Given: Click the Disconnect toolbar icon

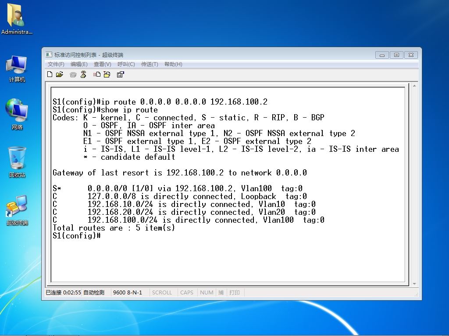Looking at the screenshot, I should click(83, 74).
